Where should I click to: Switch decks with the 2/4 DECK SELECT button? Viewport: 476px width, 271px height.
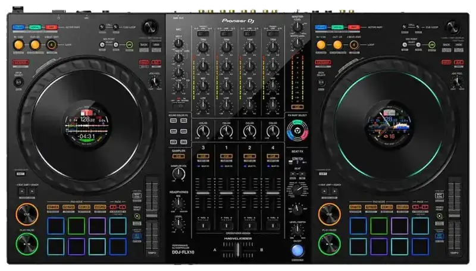tap(321, 82)
